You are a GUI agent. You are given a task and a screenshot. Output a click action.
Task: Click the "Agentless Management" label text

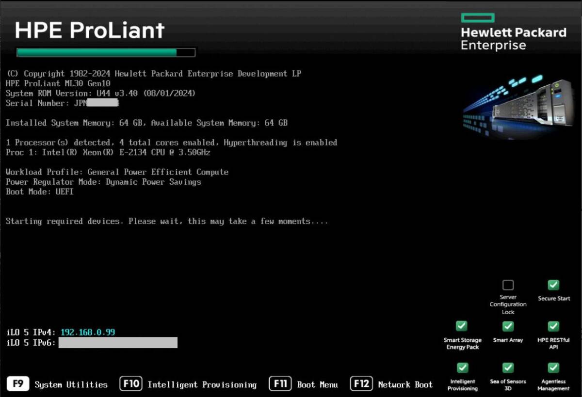pyautogui.click(x=553, y=385)
